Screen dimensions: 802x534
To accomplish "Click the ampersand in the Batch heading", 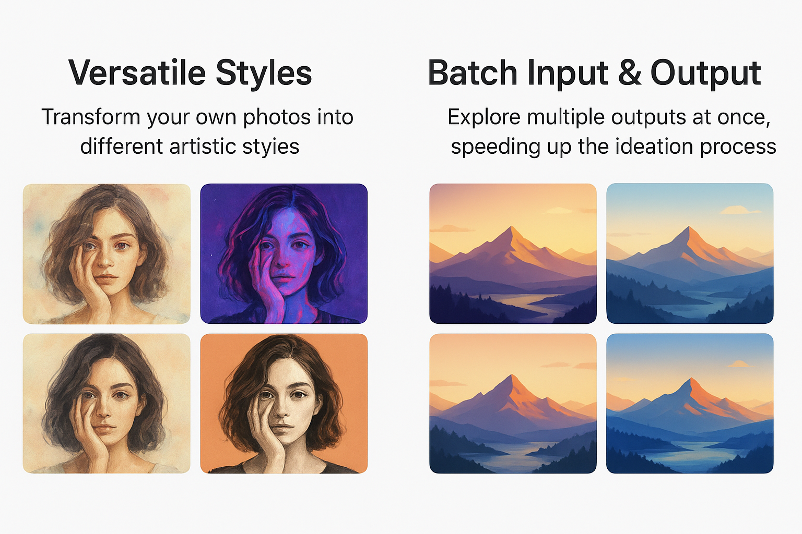I will point(630,72).
